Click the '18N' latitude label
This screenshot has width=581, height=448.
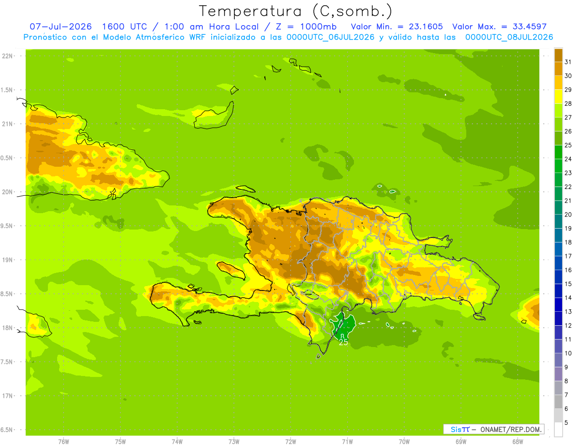(x=7, y=328)
